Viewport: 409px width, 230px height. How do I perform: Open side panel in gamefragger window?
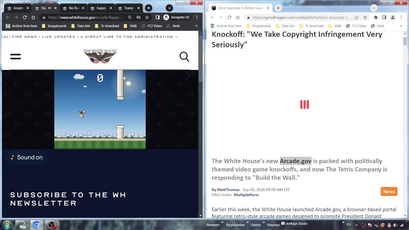pyautogui.click(x=384, y=17)
